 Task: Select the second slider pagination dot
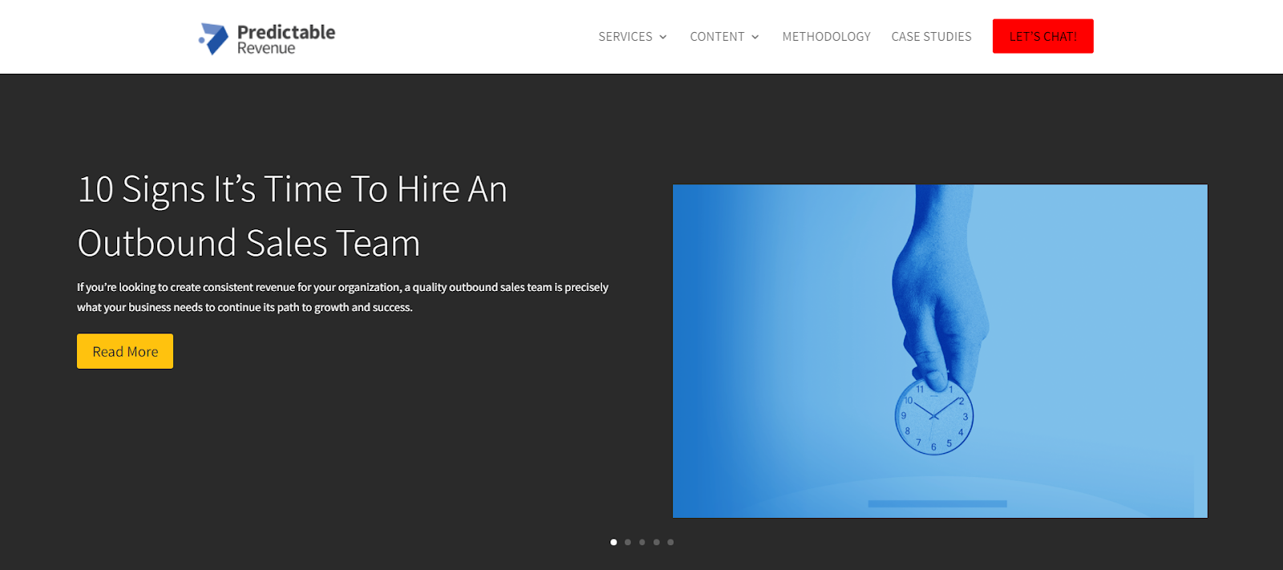click(x=628, y=542)
